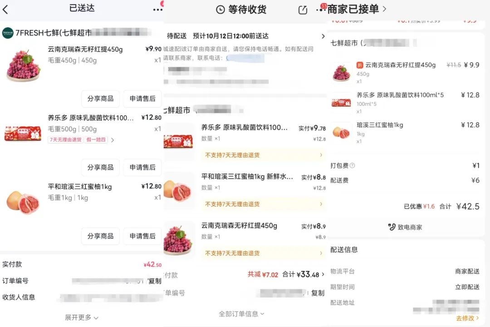
Task: Open 不支持7天无理由退货 notice under 养乐多
Action: tap(264, 155)
